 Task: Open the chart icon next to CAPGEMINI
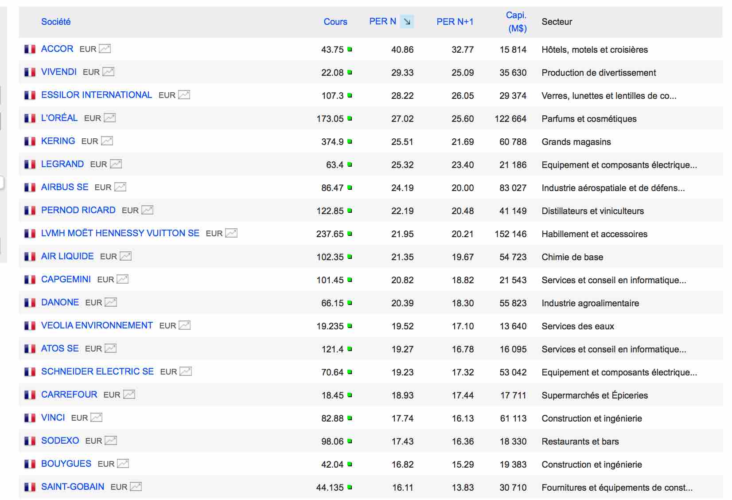point(123,279)
